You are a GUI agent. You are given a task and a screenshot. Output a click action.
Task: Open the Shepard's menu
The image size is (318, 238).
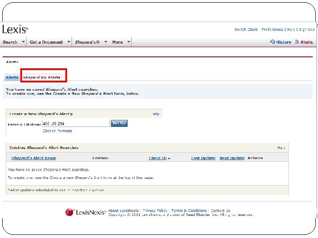click(x=87, y=42)
